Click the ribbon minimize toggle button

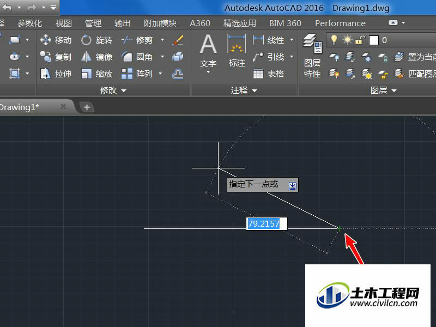pos(393,23)
